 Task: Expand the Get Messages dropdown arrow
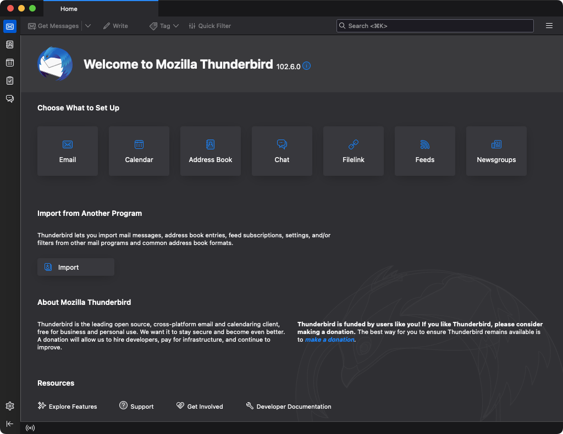87,26
